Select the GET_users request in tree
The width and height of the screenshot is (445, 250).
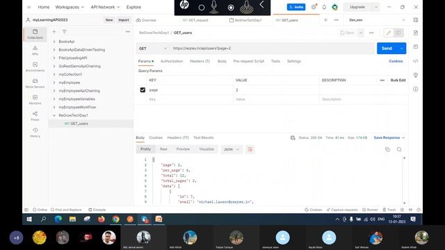click(x=91, y=124)
